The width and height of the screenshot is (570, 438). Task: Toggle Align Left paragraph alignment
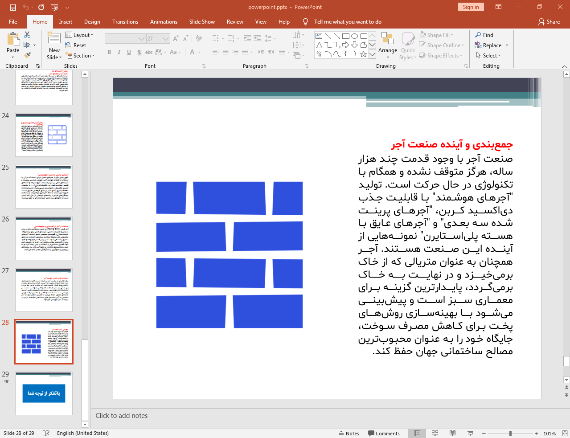point(215,52)
